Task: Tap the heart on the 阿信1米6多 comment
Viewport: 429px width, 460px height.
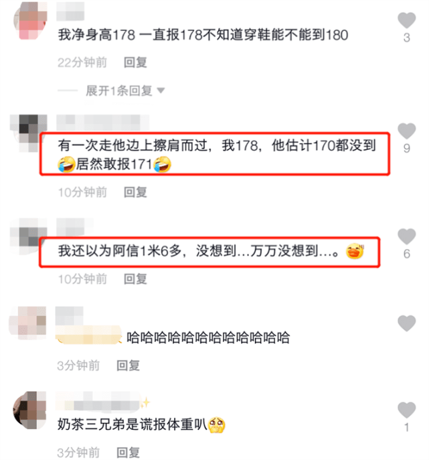Action: pyautogui.click(x=406, y=236)
